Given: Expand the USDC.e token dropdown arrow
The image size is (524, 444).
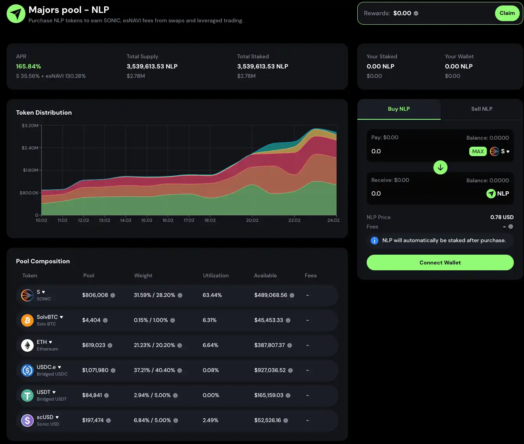Looking at the screenshot, I should 59,367.
